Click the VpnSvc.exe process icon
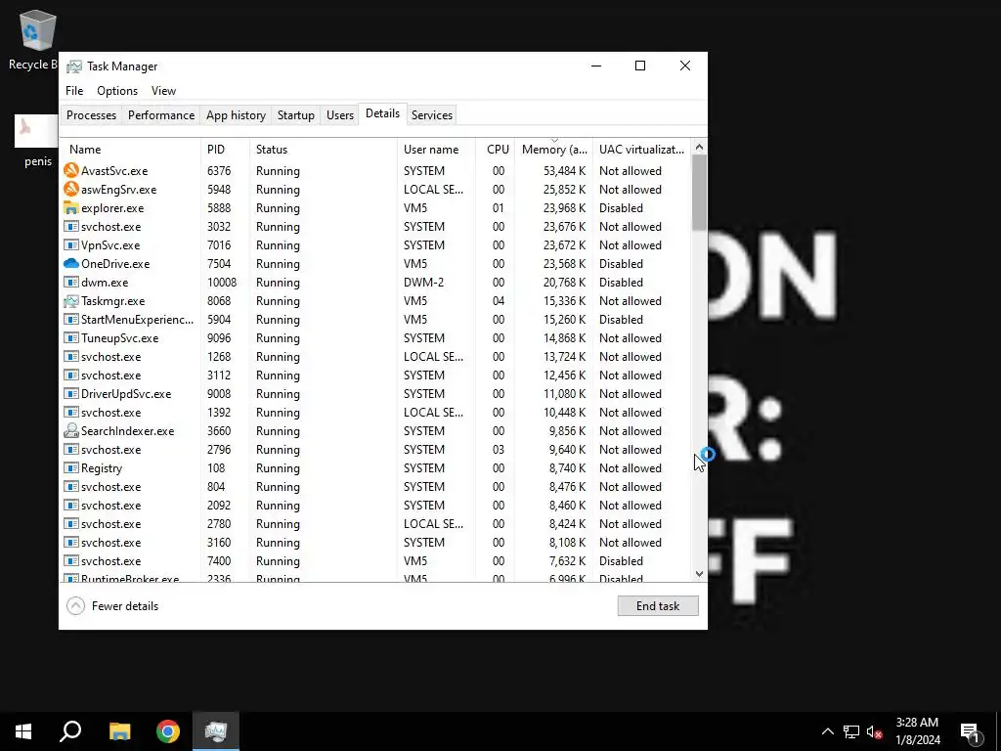Viewport: 1001px width, 751px height. click(70, 245)
